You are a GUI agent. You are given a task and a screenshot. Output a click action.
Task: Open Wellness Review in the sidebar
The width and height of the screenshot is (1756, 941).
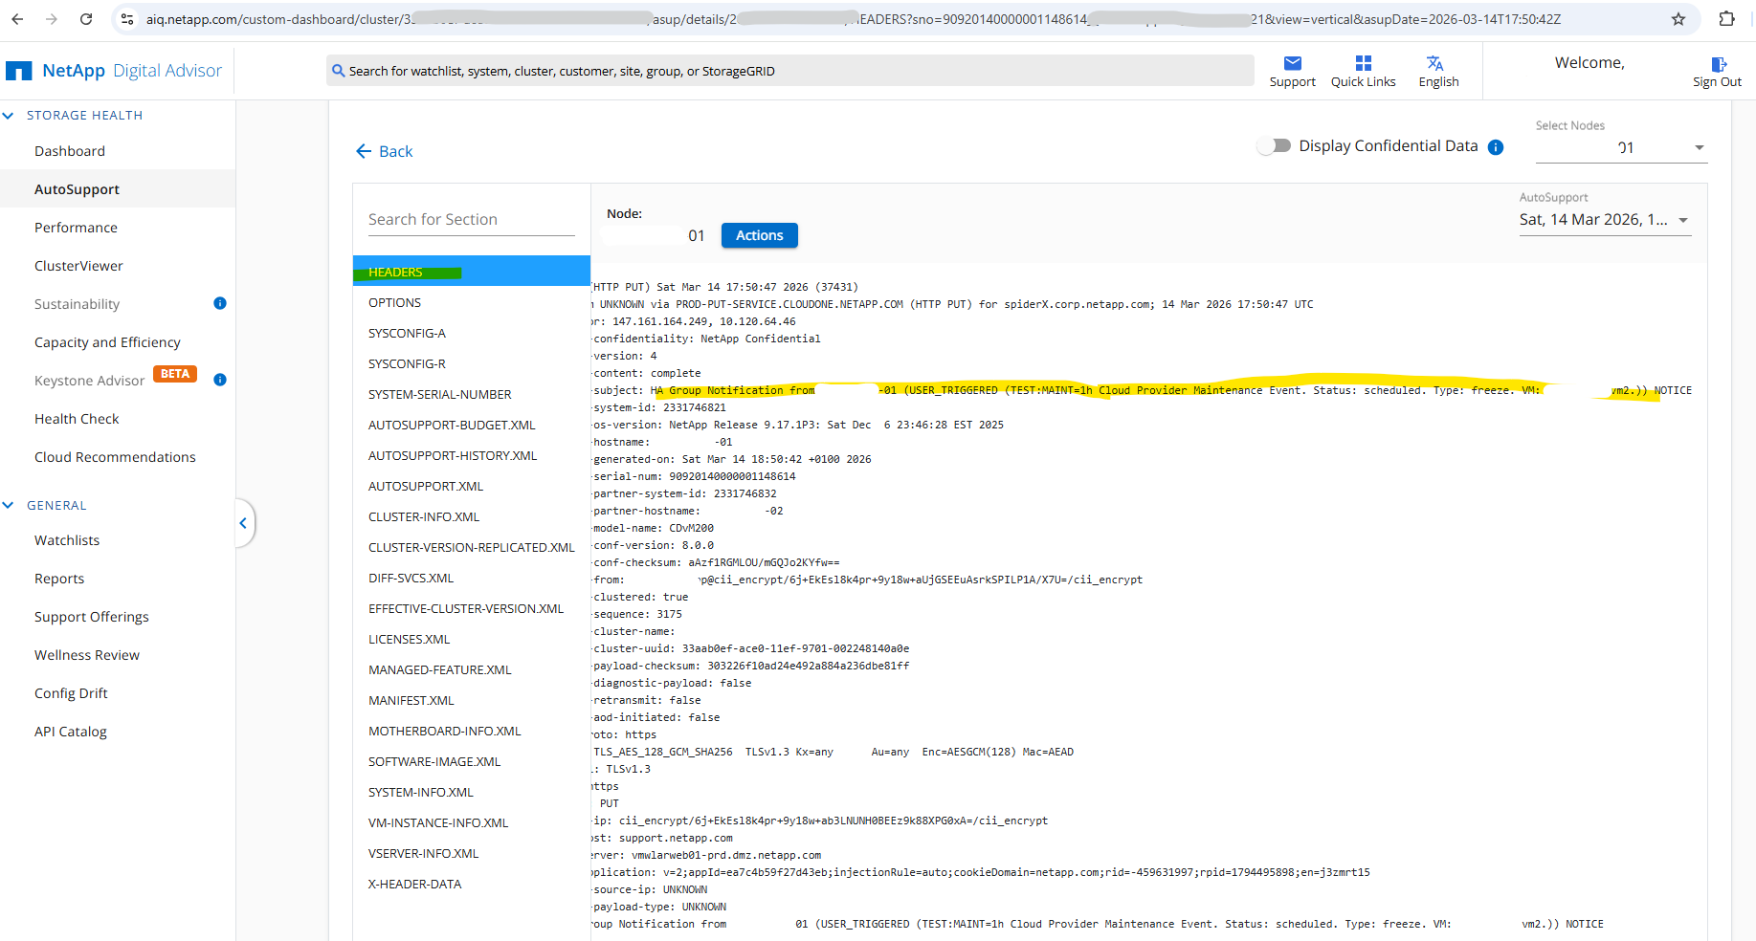pyautogui.click(x=87, y=655)
